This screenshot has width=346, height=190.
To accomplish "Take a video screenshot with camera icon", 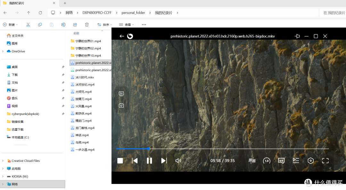I will coord(121,105).
